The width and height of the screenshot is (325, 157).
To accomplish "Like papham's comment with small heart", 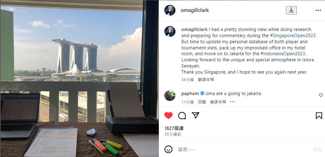I will [321, 95].
